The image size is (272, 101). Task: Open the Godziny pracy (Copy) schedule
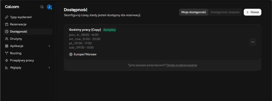pyautogui.click(x=85, y=30)
